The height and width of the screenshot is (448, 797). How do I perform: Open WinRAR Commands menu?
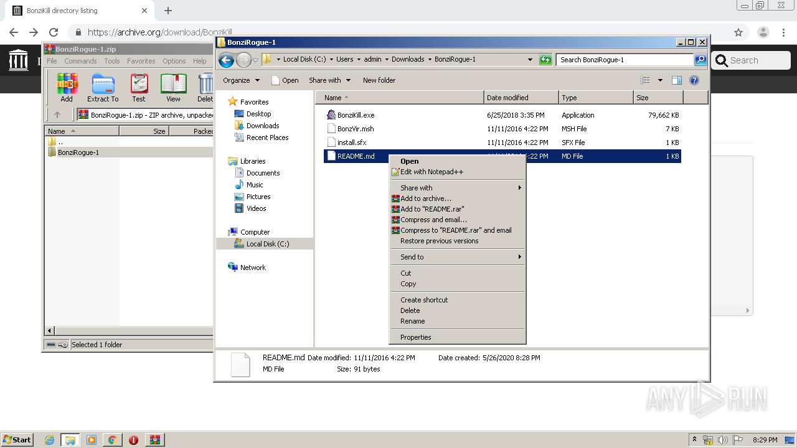click(80, 61)
